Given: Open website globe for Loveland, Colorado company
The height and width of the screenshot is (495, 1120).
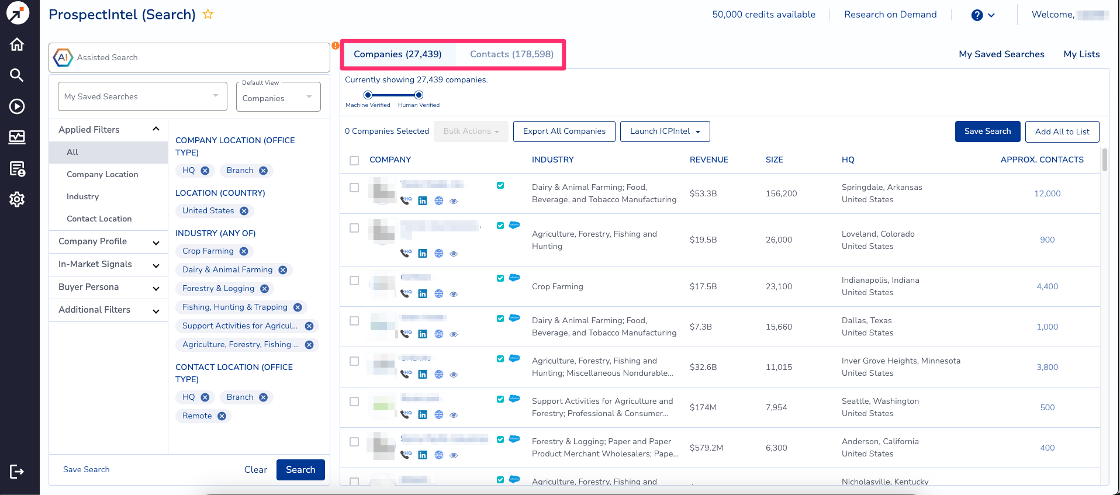Looking at the screenshot, I should (x=439, y=254).
